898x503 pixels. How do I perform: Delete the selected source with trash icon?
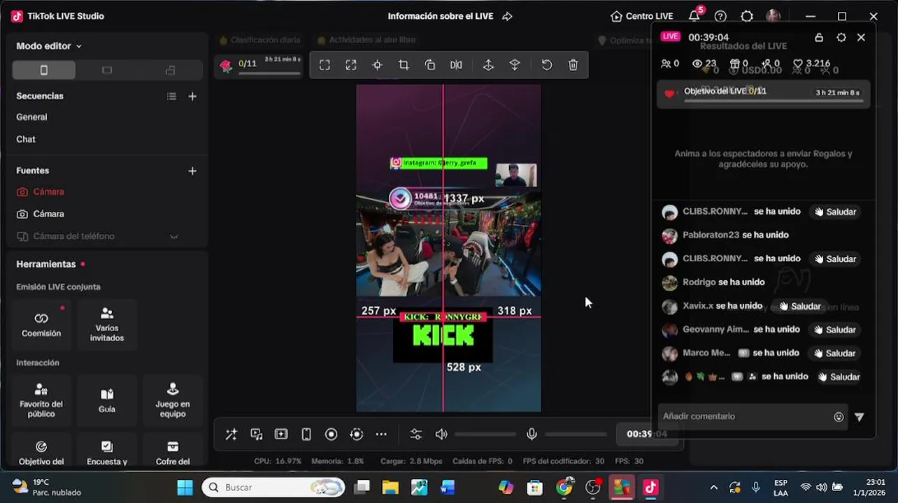(x=573, y=65)
